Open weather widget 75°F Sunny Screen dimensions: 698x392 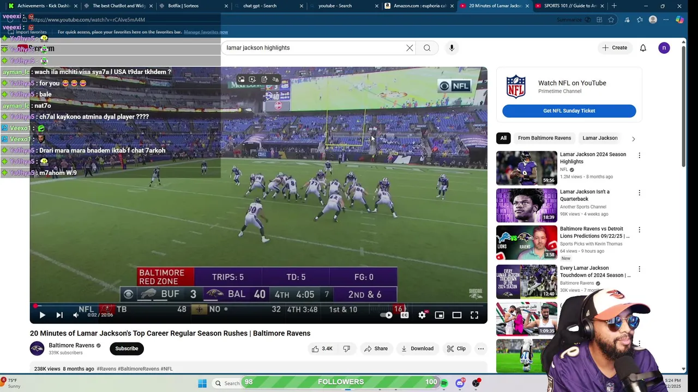point(11,383)
